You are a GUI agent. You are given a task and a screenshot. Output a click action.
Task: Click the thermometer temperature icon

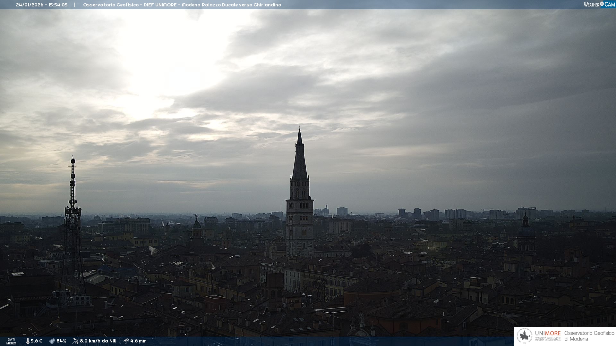[x=28, y=341]
